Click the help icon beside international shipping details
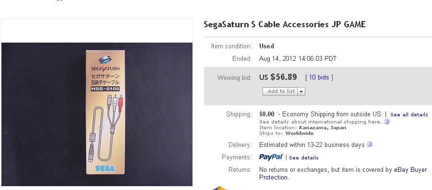This screenshot has height=190, width=432. point(387,122)
